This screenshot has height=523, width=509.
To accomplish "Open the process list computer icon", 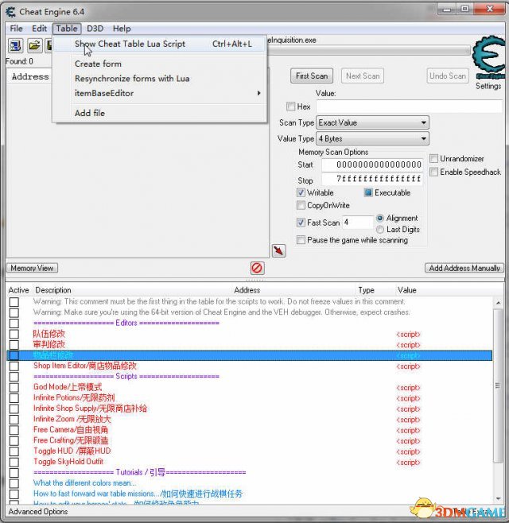I will click(x=15, y=45).
